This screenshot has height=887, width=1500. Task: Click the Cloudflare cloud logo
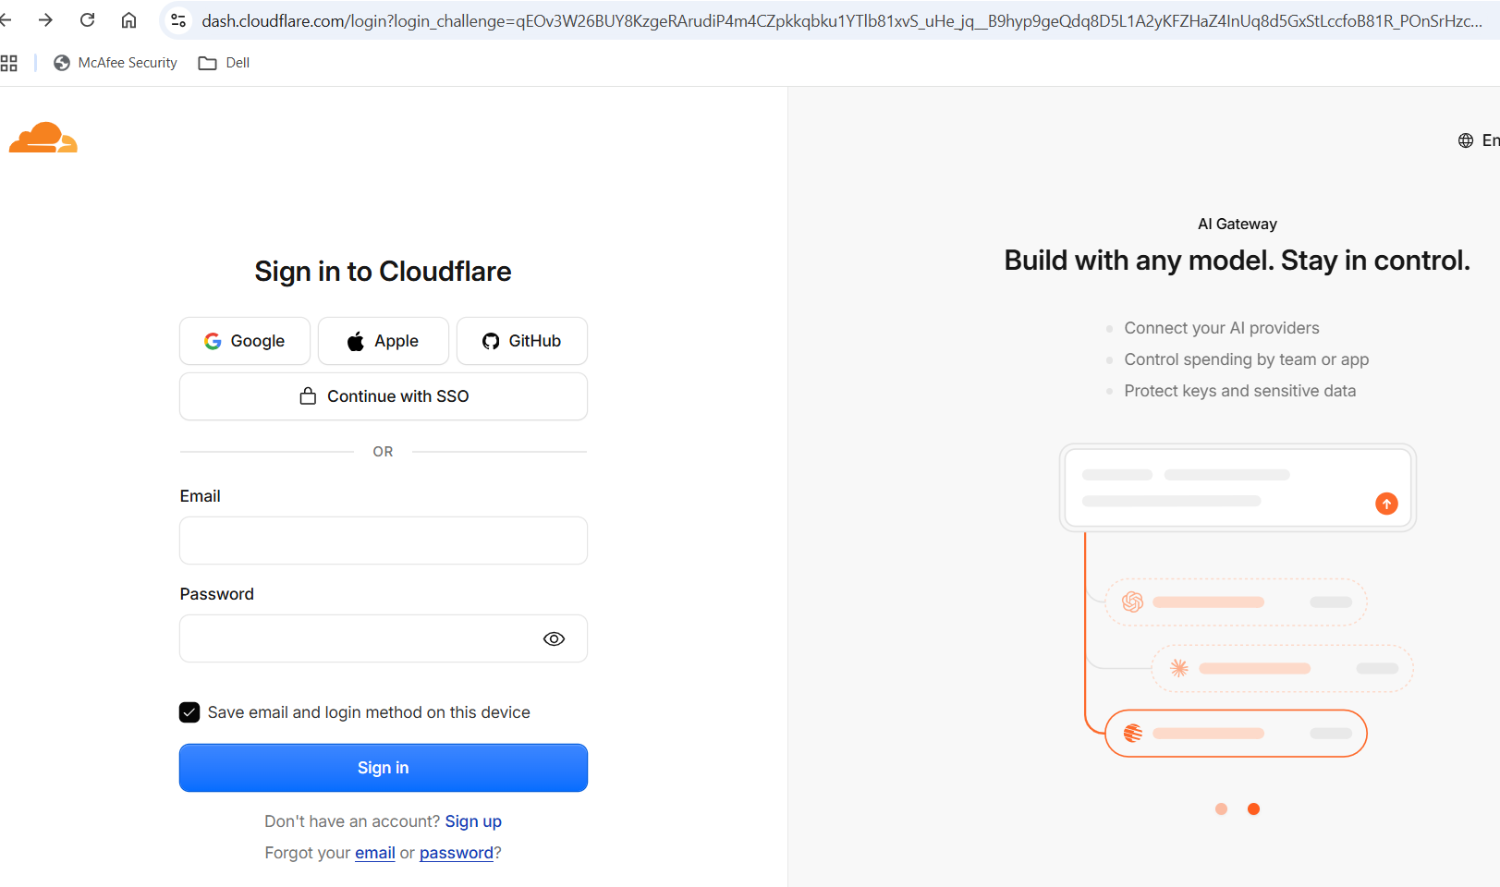point(43,138)
